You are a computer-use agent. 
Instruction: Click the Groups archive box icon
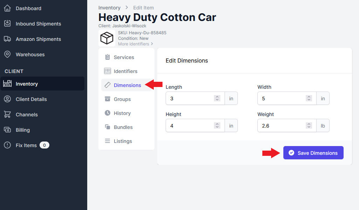point(108,99)
